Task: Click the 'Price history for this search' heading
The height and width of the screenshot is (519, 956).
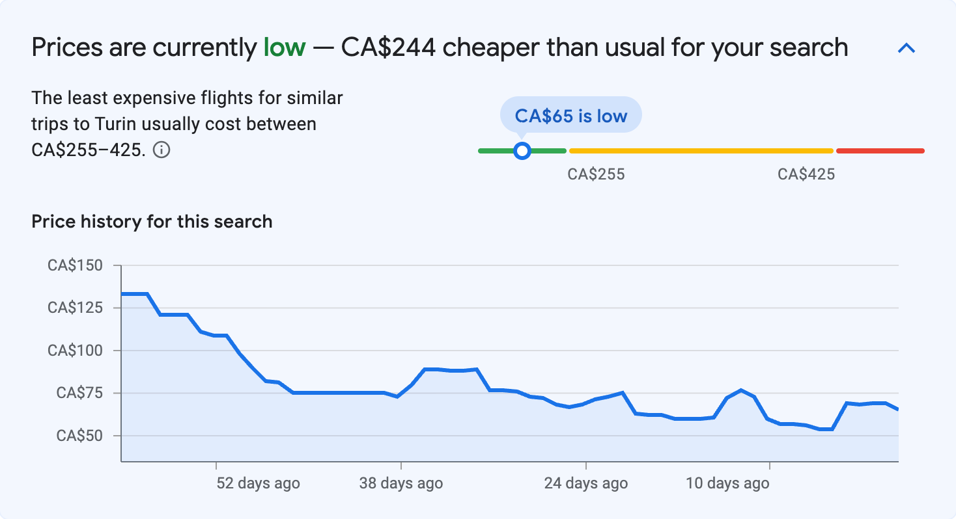Action: coord(151,221)
